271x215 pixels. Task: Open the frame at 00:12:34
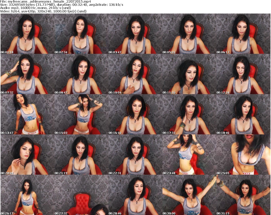click(243, 74)
